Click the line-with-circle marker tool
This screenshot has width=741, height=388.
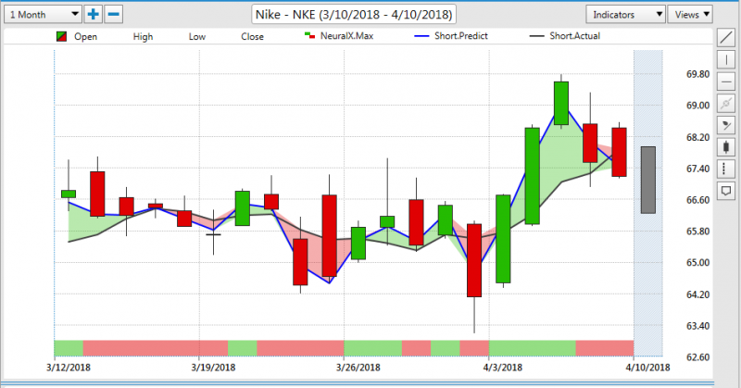tap(726, 103)
